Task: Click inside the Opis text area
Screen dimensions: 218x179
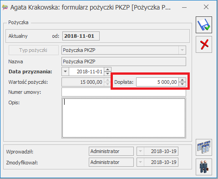Action: pos(124,118)
